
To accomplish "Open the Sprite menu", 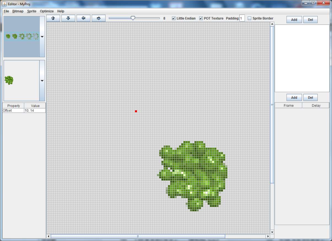I will [31, 11].
